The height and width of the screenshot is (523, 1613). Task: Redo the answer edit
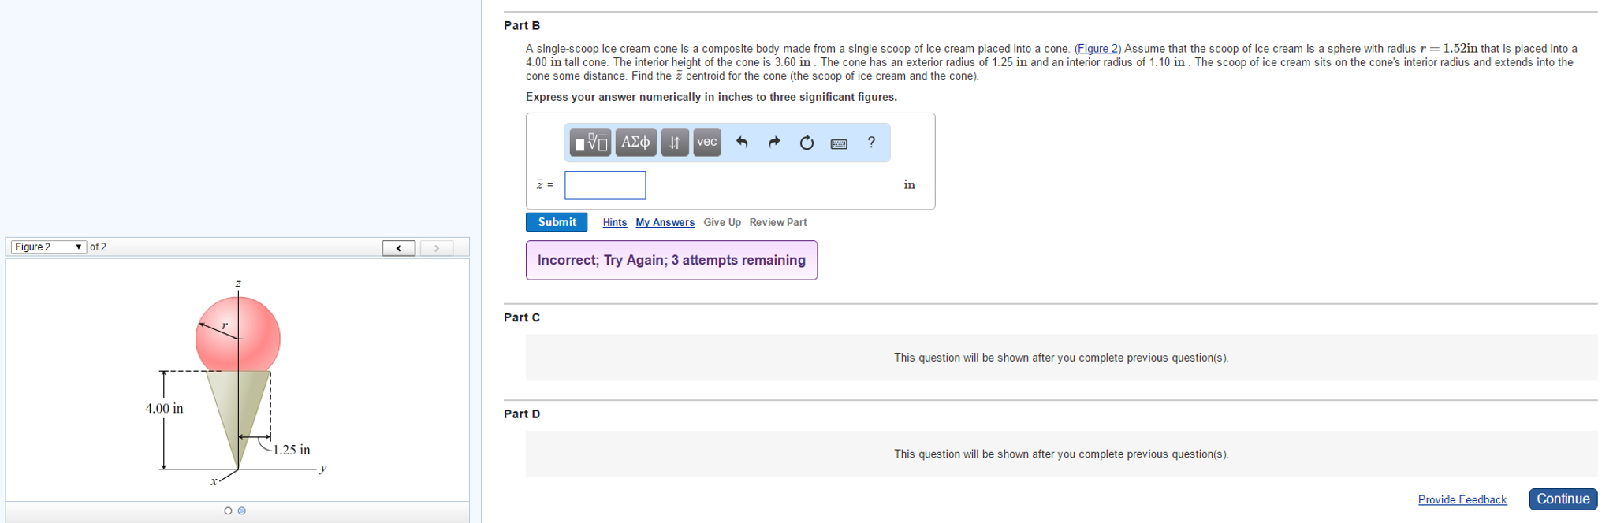click(774, 143)
